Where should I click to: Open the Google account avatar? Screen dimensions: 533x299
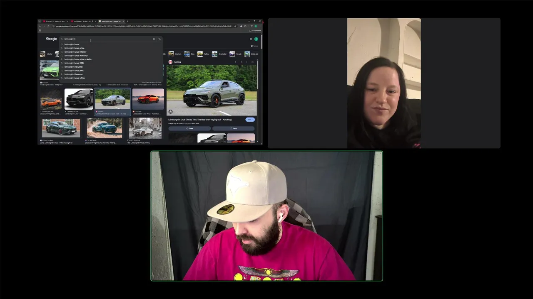[x=256, y=39]
